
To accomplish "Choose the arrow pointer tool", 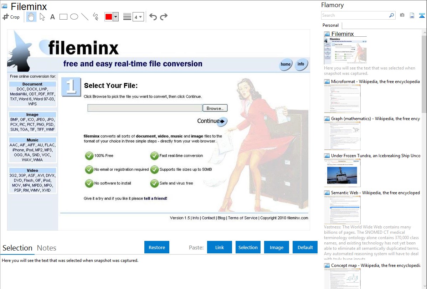I will [42, 17].
